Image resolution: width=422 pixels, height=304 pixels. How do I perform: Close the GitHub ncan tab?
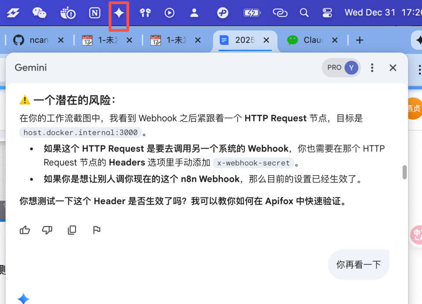tap(61, 40)
